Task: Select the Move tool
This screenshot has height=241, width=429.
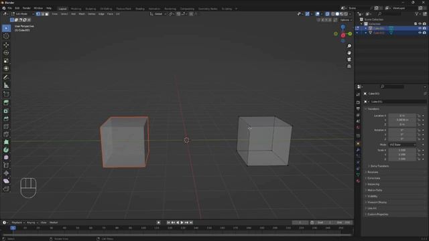Action: (6, 45)
